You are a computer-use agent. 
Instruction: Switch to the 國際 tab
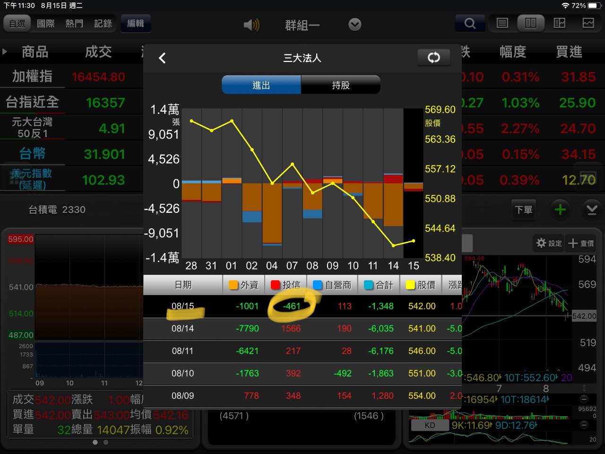tap(45, 24)
